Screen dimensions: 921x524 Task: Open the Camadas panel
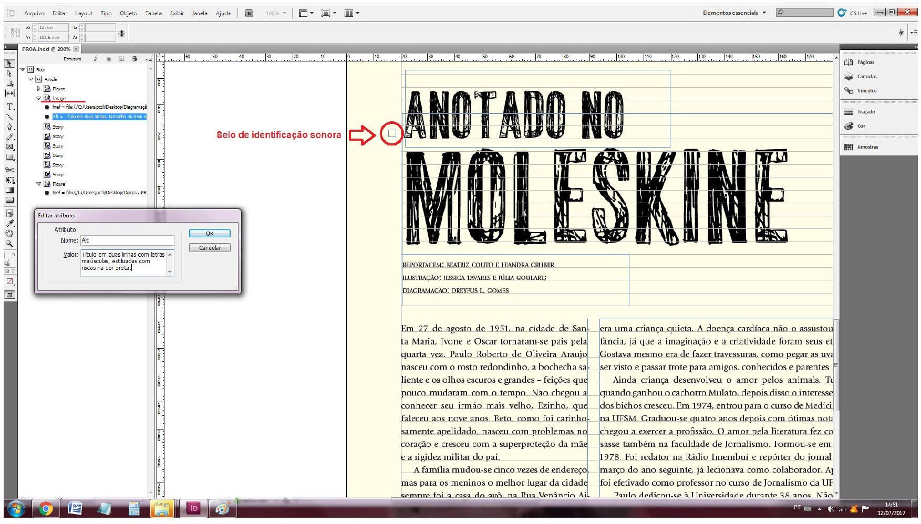[866, 77]
